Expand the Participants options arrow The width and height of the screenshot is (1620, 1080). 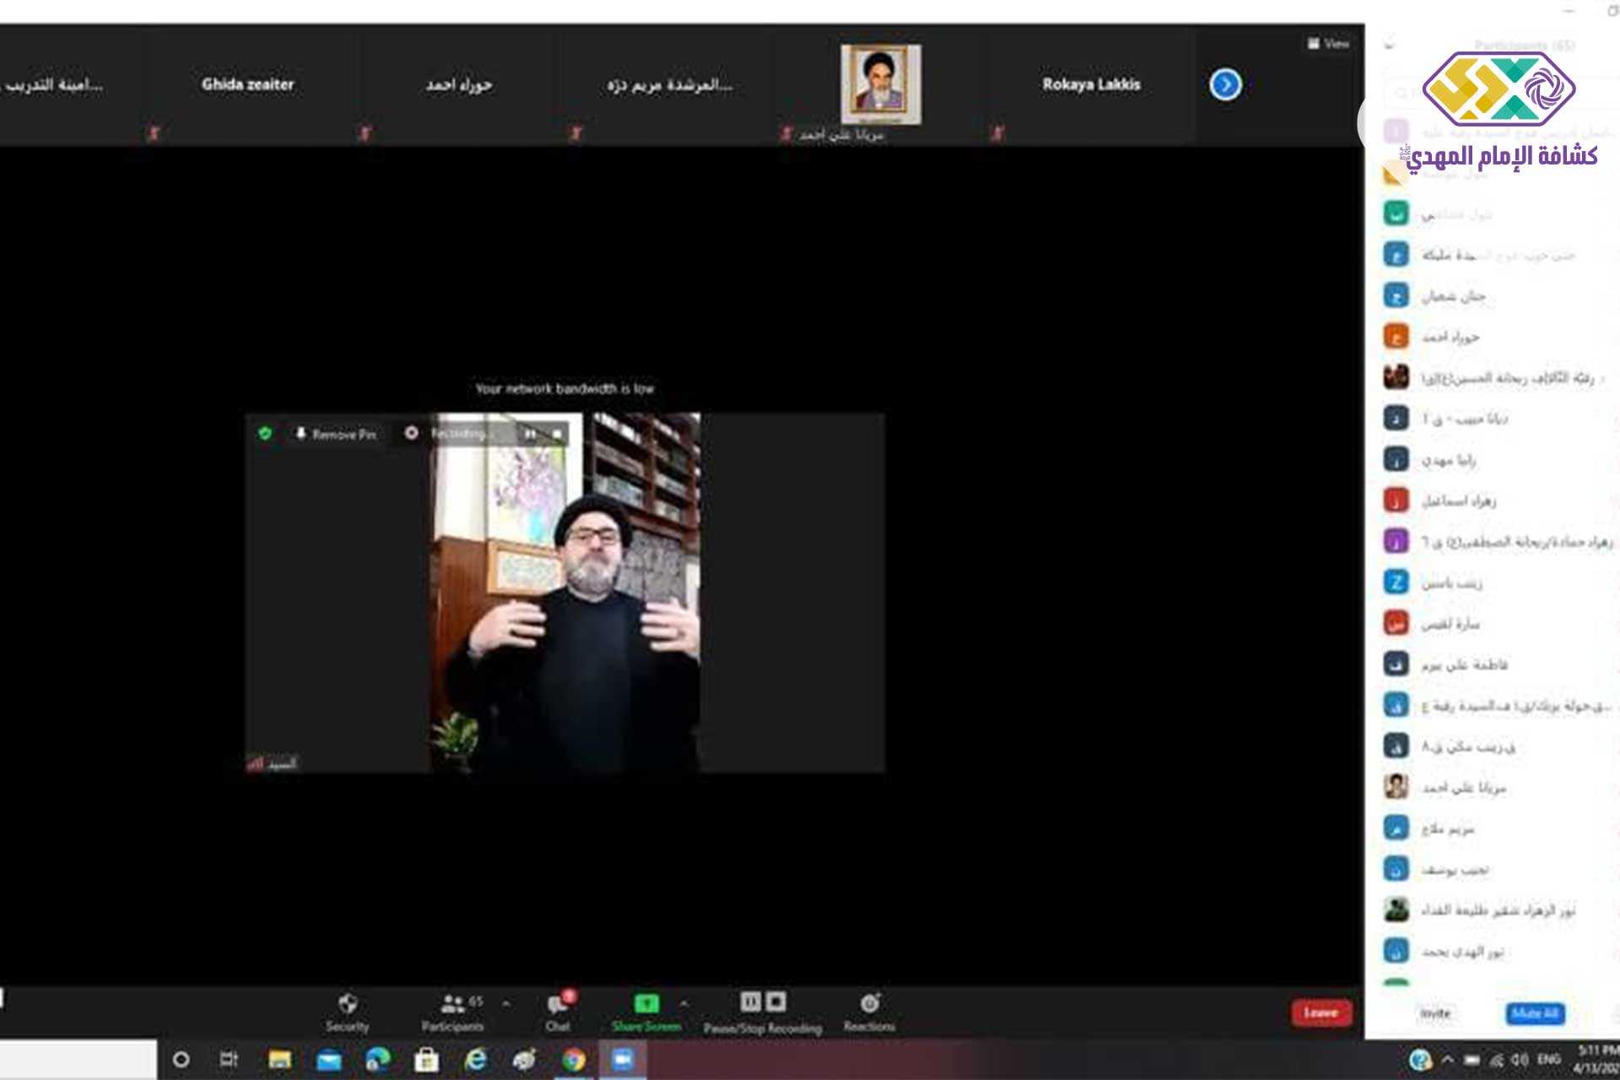(506, 1003)
